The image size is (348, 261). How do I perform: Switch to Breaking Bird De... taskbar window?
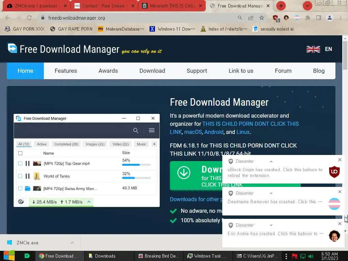point(159,256)
